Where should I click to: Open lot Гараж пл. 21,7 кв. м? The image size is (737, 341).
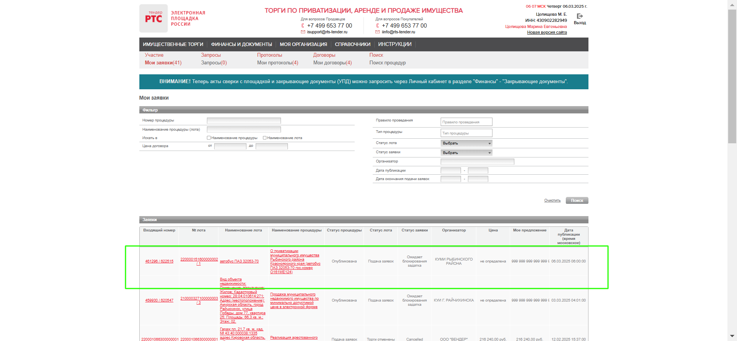coord(242,333)
